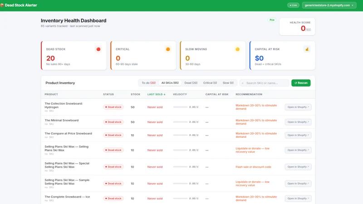This screenshot has width=363, height=204.
Task: Click the Capital at Risk column header
Action: (217, 94)
